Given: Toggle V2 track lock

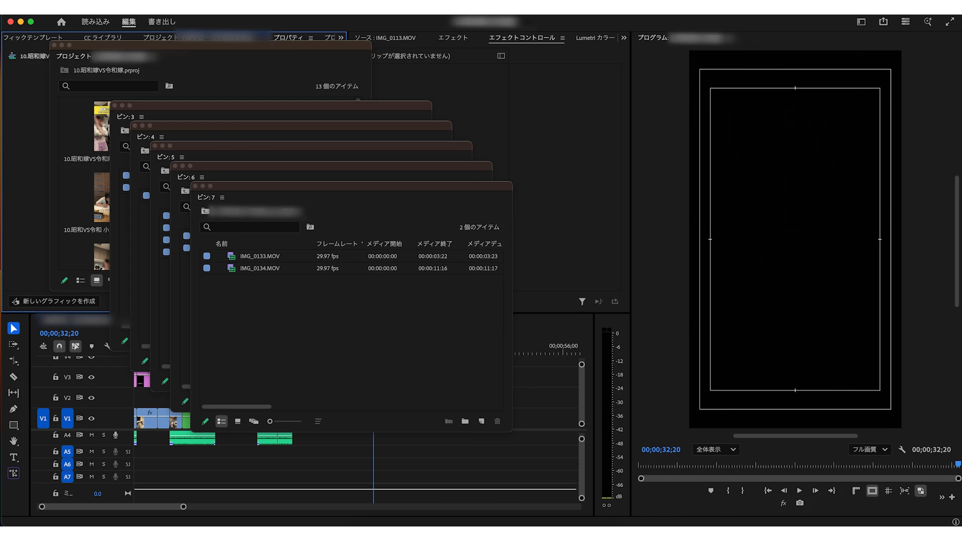Looking at the screenshot, I should [x=56, y=398].
